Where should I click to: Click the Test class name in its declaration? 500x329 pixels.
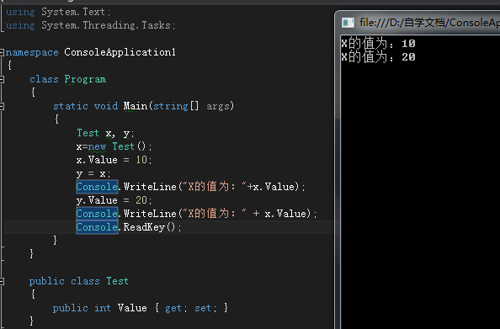pyautogui.click(x=117, y=281)
